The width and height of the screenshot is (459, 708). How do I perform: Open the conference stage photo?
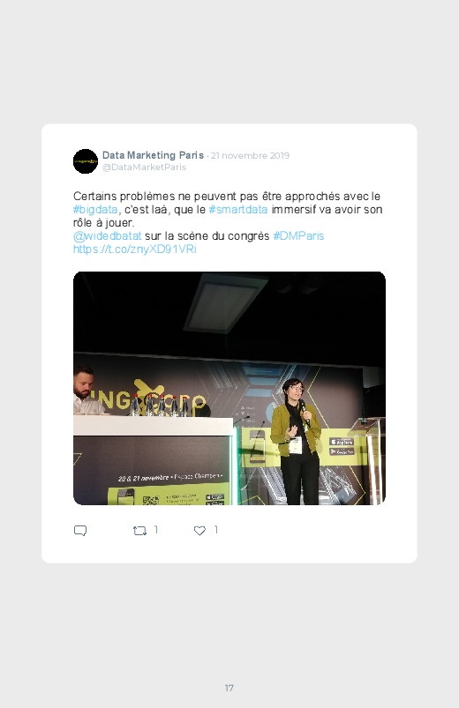coord(229,388)
